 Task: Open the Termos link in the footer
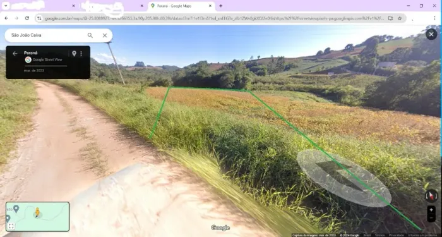click(x=379, y=235)
